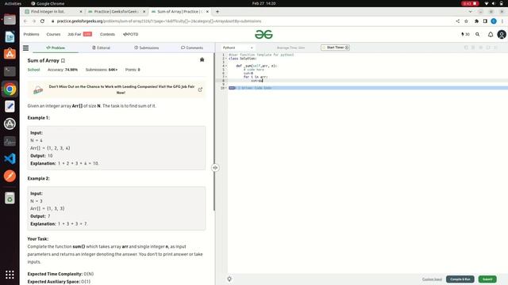508x285 pixels.
Task: Click the lightbulb hint icon
Action: click(229, 279)
